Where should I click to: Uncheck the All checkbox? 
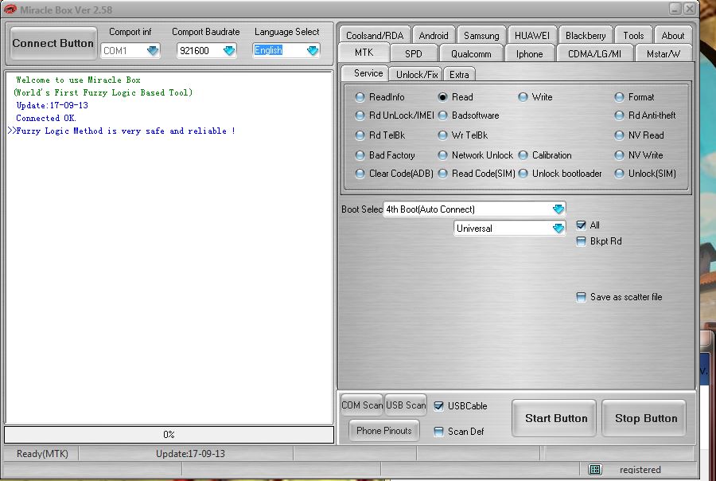[582, 225]
